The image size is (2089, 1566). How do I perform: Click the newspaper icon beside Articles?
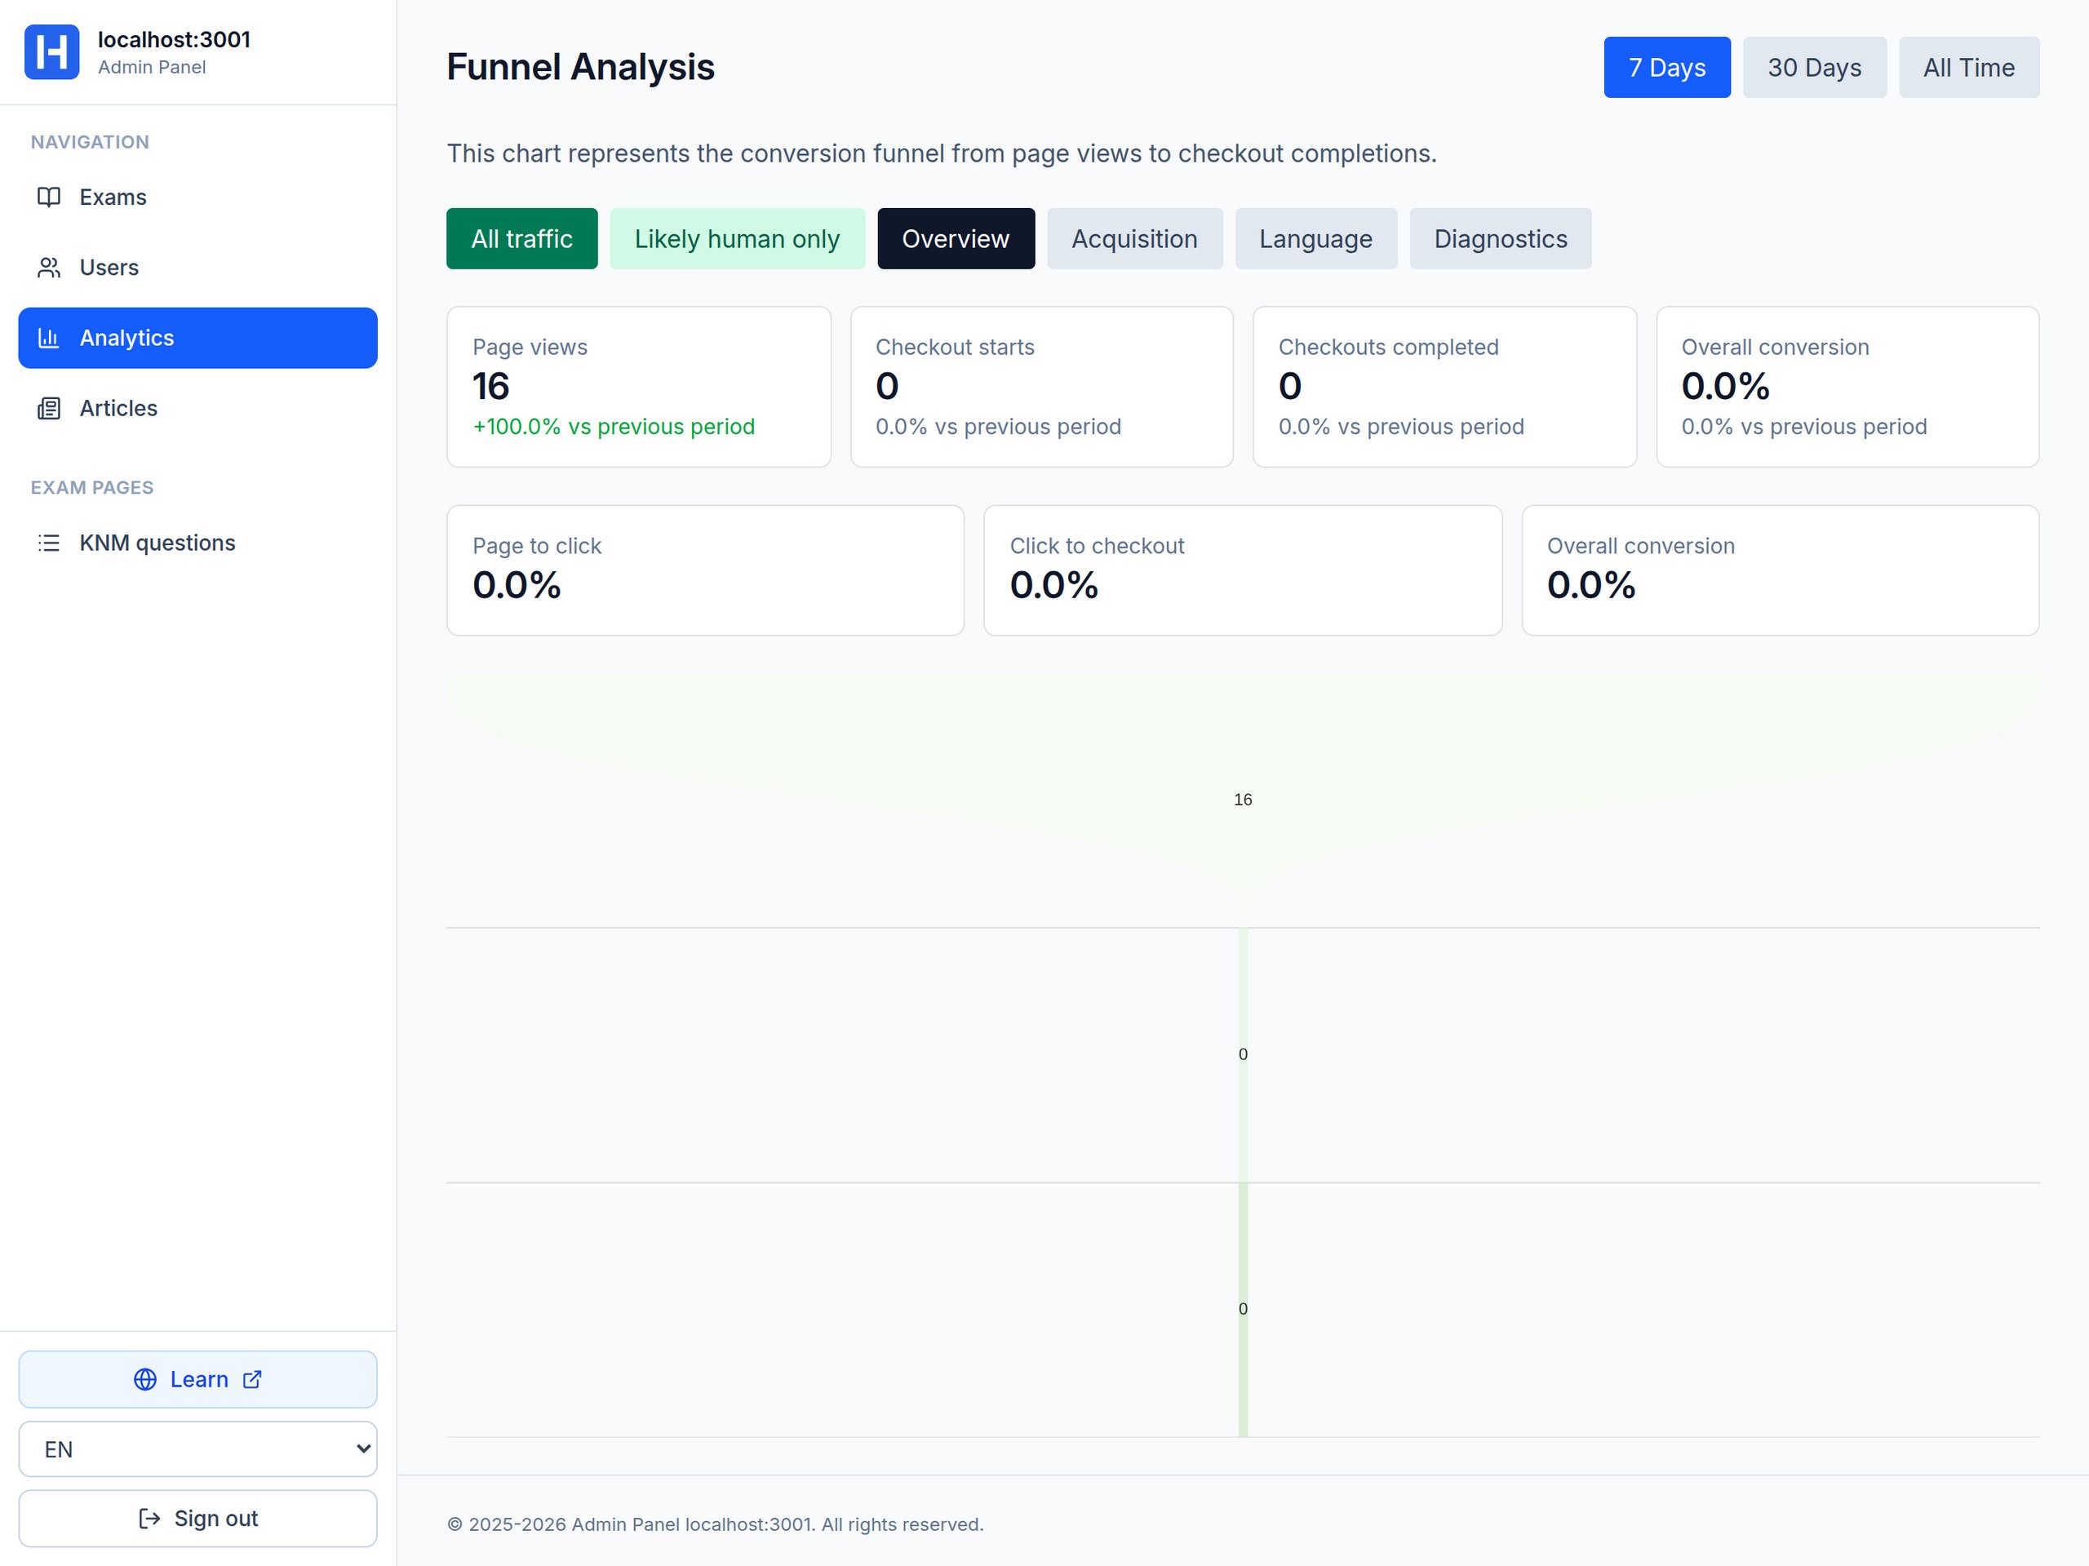[x=49, y=408]
